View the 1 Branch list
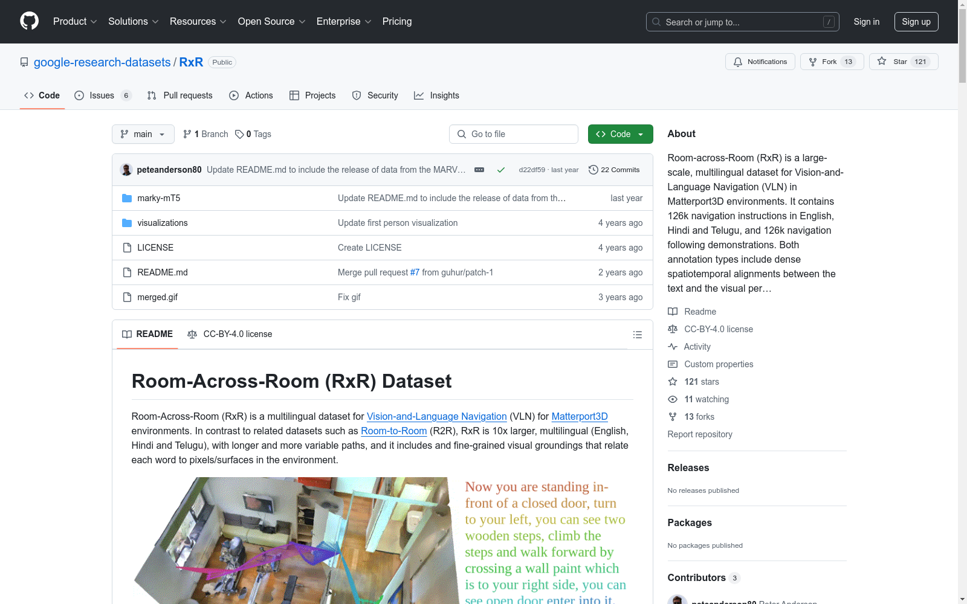This screenshot has height=604, width=967. (205, 134)
